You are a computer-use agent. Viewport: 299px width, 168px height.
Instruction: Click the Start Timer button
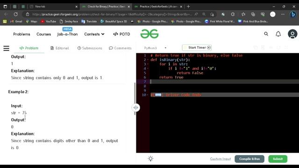pyautogui.click(x=197, y=48)
